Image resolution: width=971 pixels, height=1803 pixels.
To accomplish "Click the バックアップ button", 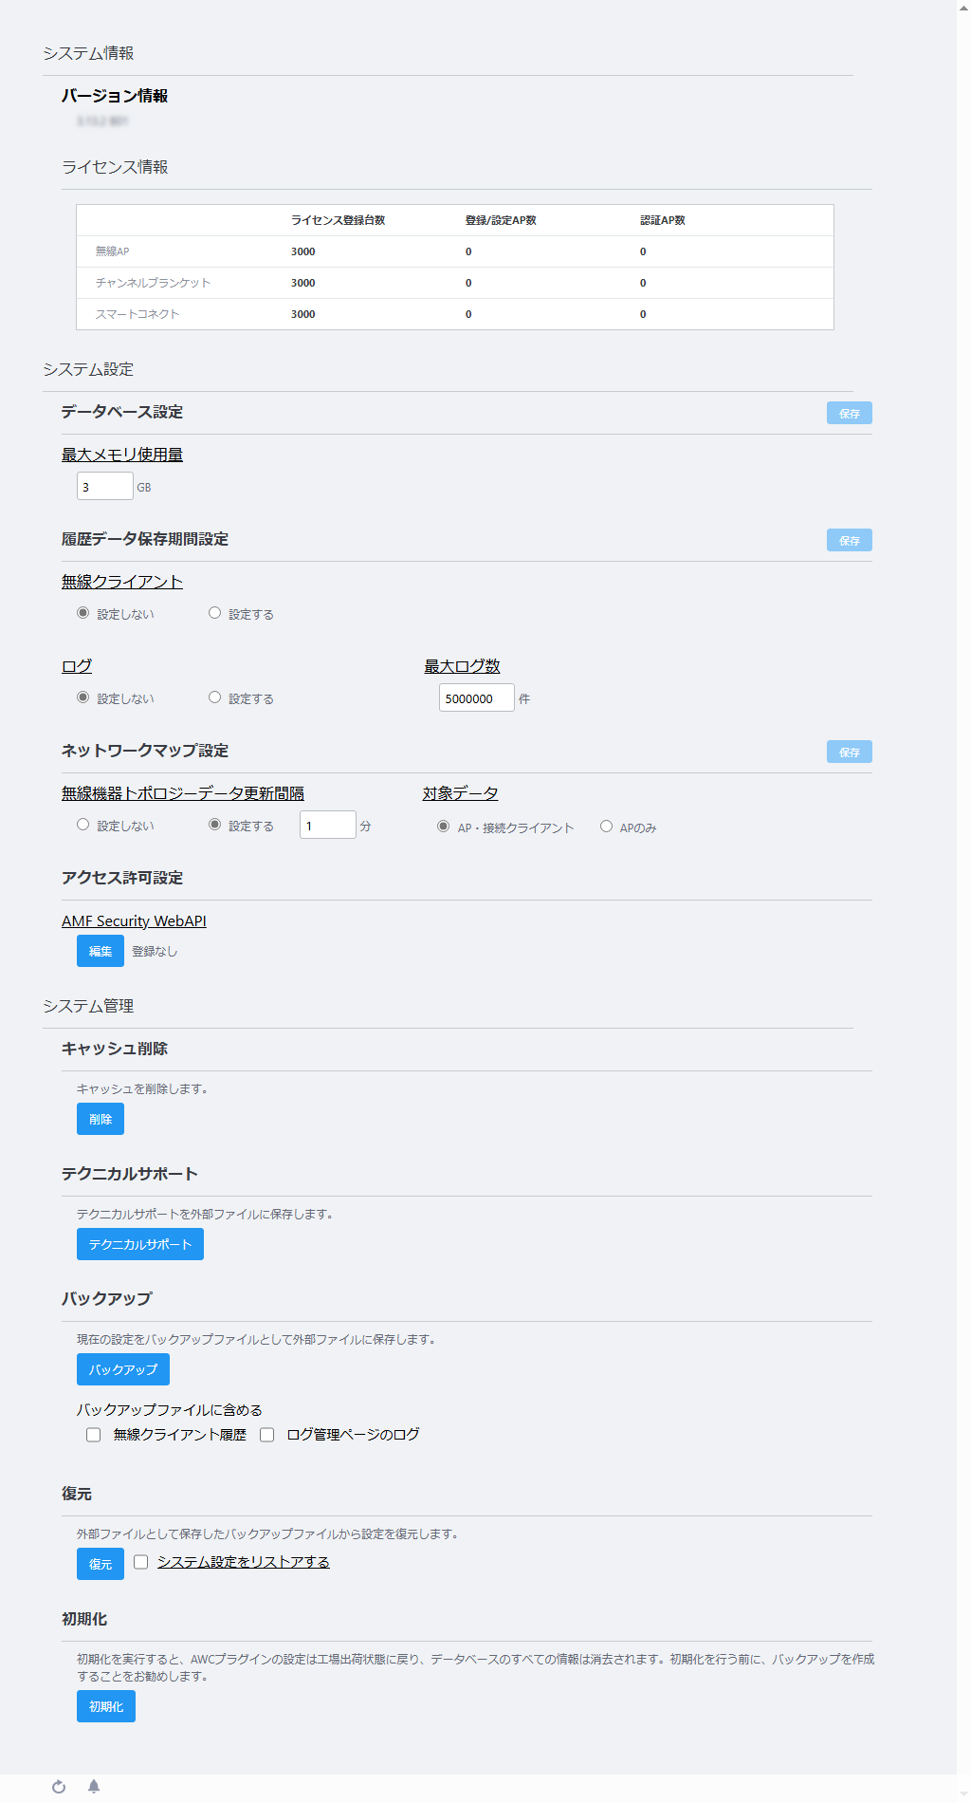I will click(x=123, y=1369).
